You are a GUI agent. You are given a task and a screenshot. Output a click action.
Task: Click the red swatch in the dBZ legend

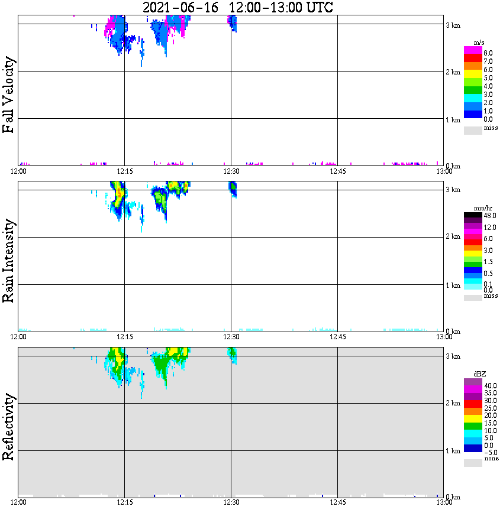[x=473, y=404]
